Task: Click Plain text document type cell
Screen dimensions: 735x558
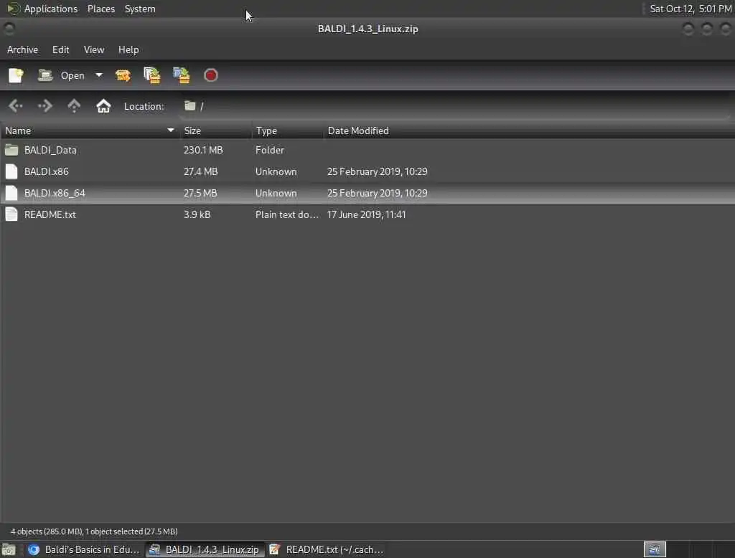Action: tap(287, 214)
